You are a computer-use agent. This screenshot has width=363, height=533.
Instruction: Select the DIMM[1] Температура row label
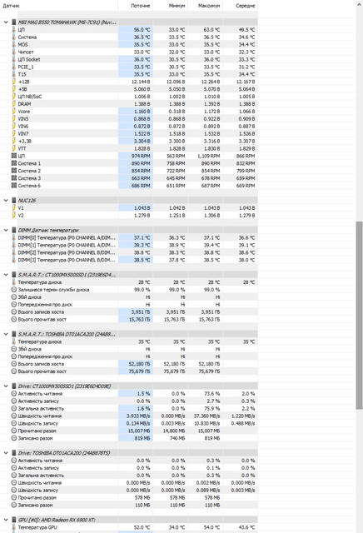(x=67, y=245)
